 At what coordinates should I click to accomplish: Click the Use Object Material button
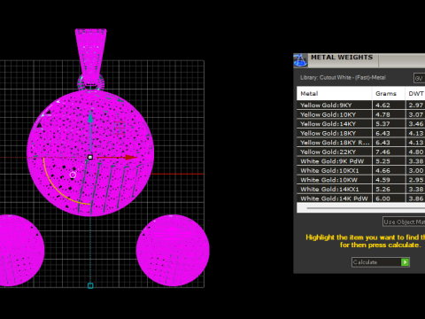point(404,222)
